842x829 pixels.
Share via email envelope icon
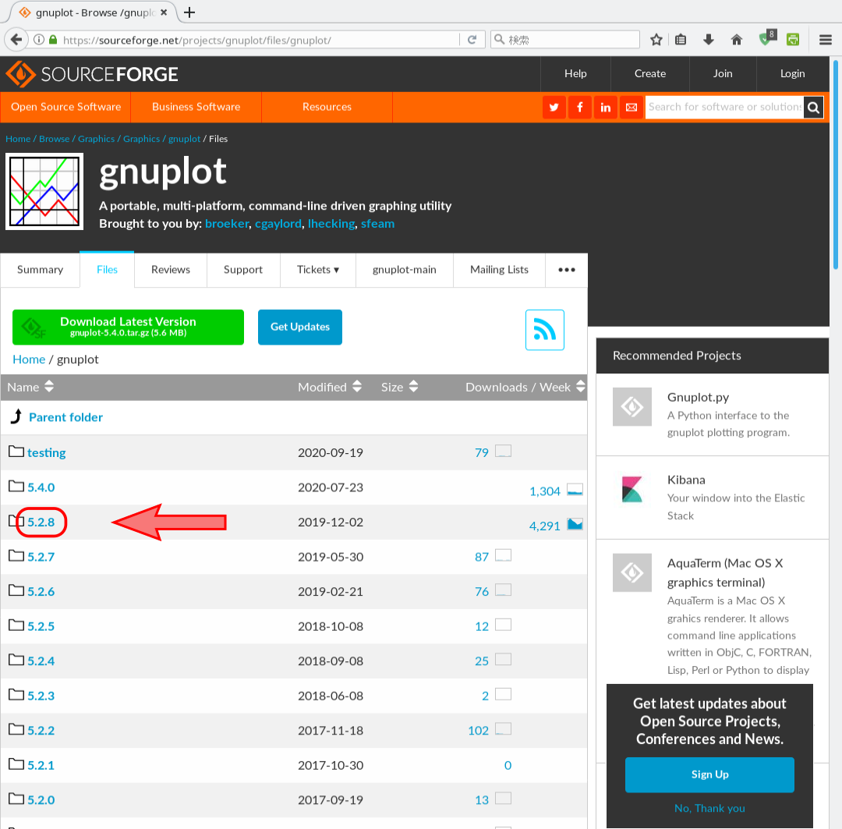(631, 107)
